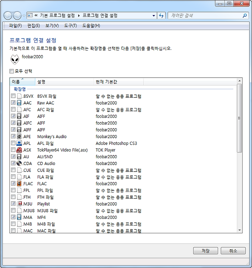Click the blank .M3U8 file icon

coord(19,210)
